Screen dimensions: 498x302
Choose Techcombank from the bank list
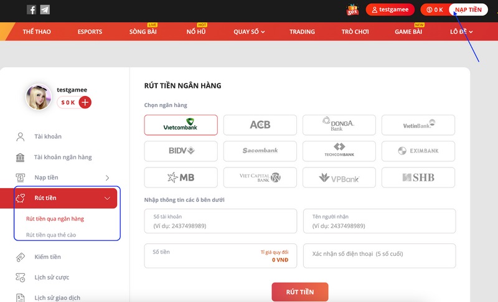(339, 151)
